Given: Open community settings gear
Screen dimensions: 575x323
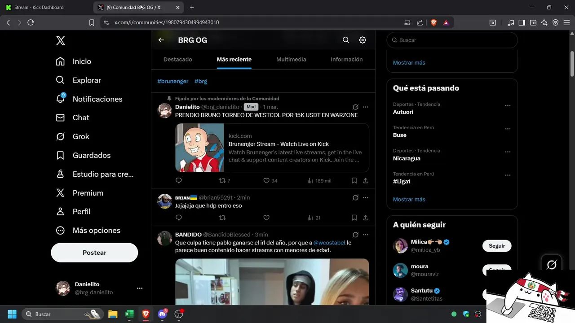Looking at the screenshot, I should click(363, 40).
